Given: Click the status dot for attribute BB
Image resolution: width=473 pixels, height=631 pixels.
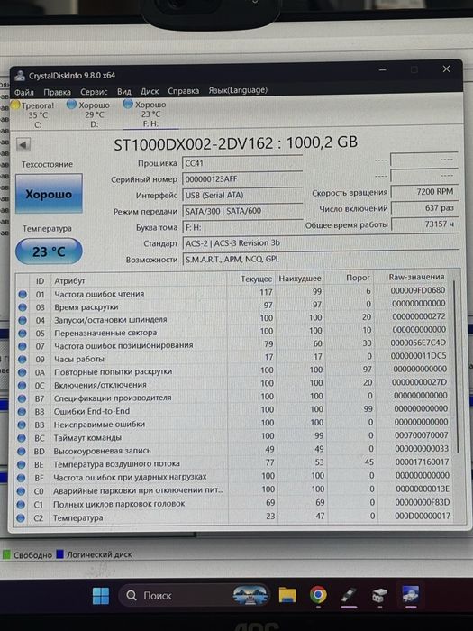Looking at the screenshot, I should coord(23,425).
